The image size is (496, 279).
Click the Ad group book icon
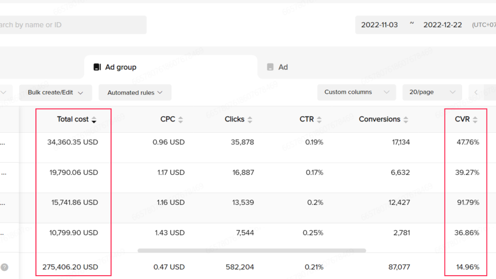point(97,67)
